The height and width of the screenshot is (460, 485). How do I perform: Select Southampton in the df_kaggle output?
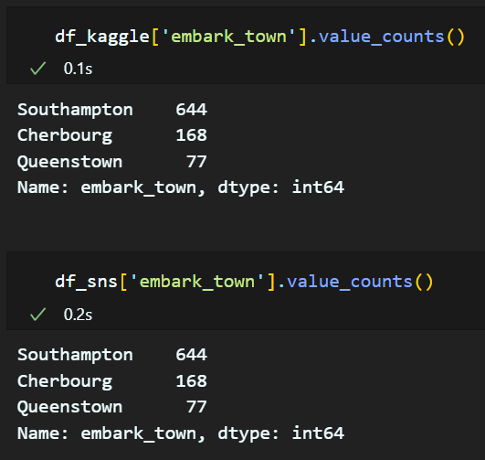coord(75,111)
